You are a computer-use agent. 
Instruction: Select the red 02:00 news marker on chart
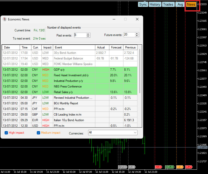(x=158, y=167)
